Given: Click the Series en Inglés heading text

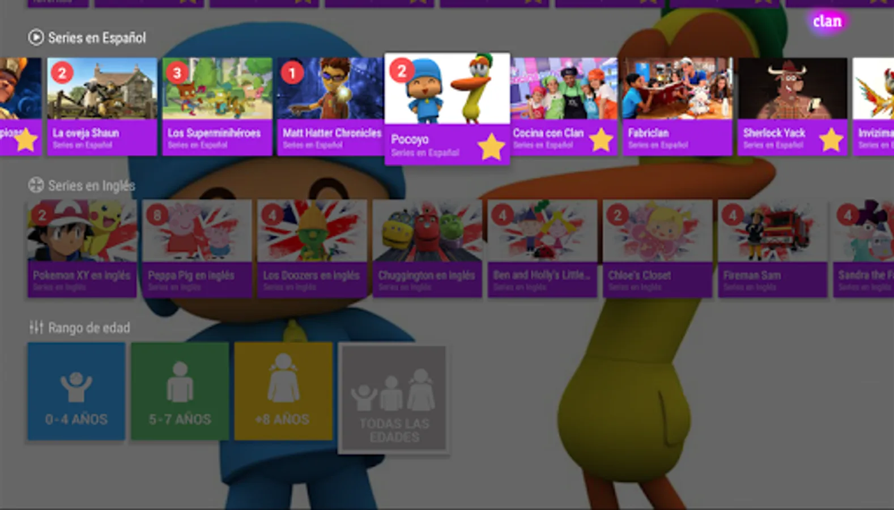Looking at the screenshot, I should point(92,185).
